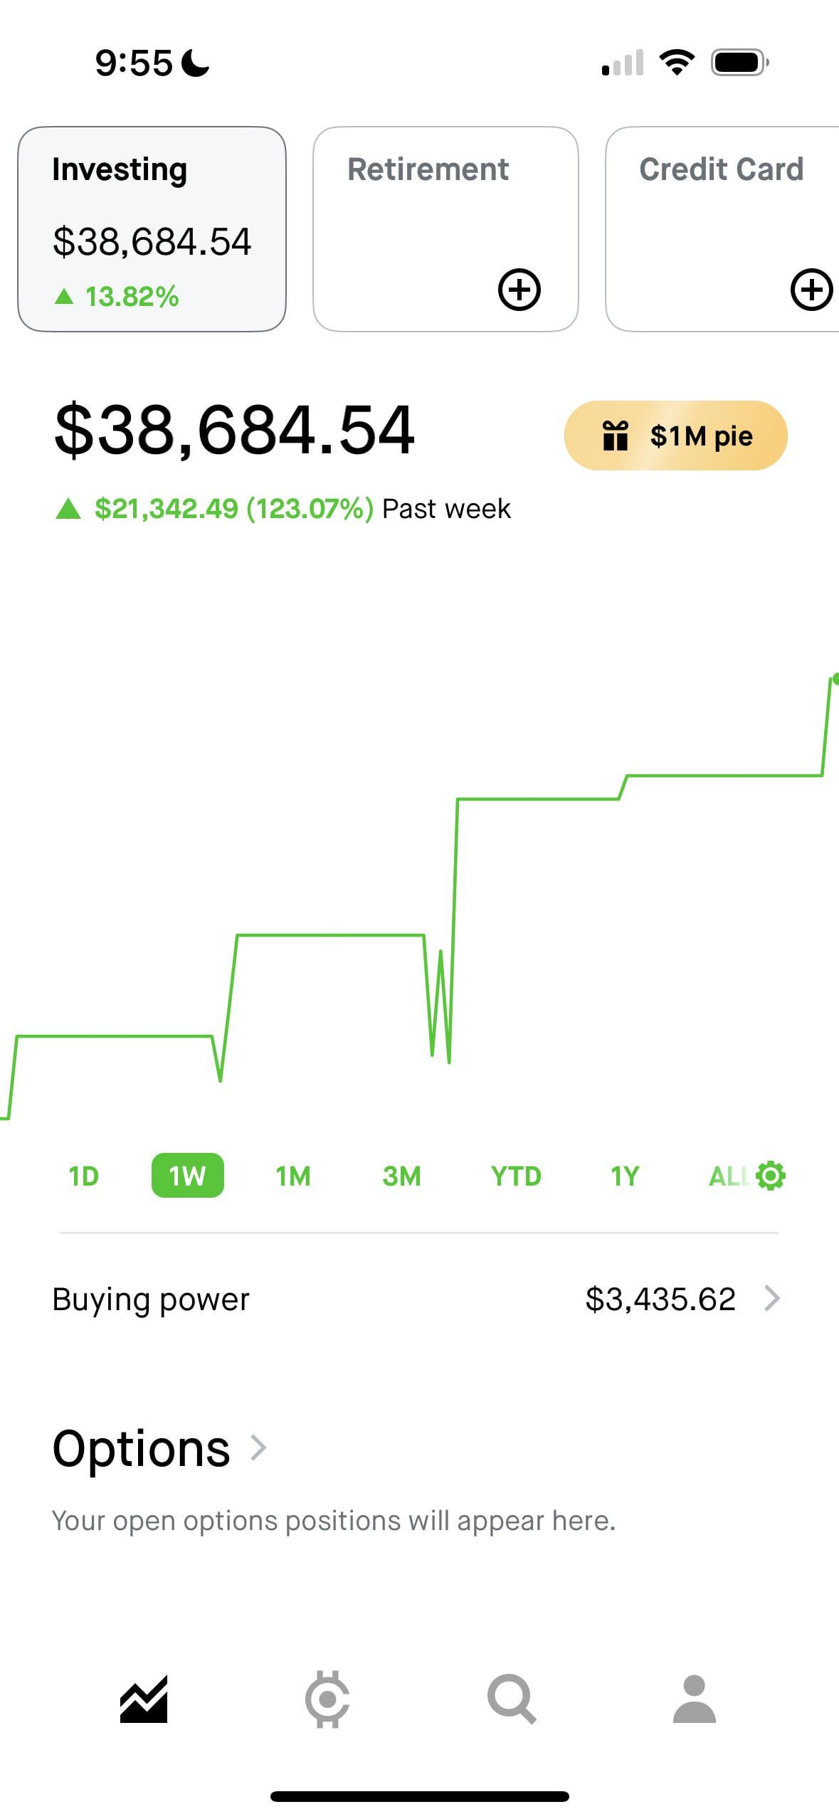Open the search magnifier tab
The height and width of the screenshot is (1819, 839).
tap(511, 1699)
